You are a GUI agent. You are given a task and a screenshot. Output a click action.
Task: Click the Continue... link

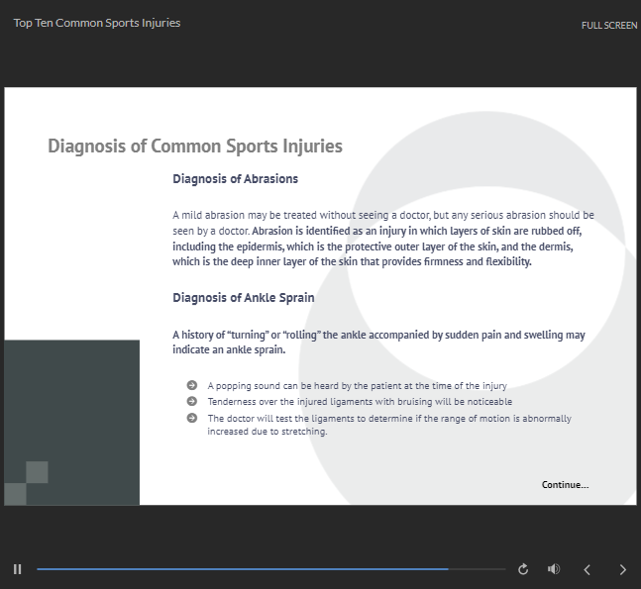pyautogui.click(x=565, y=485)
